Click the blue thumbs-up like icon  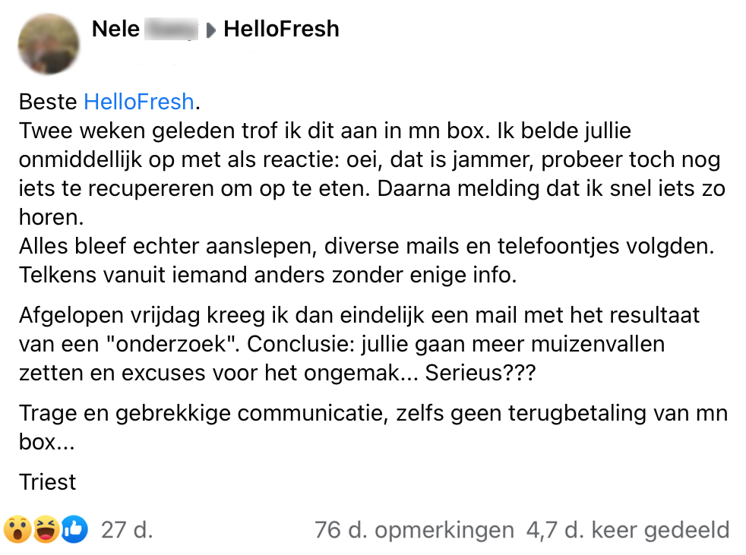[74, 529]
